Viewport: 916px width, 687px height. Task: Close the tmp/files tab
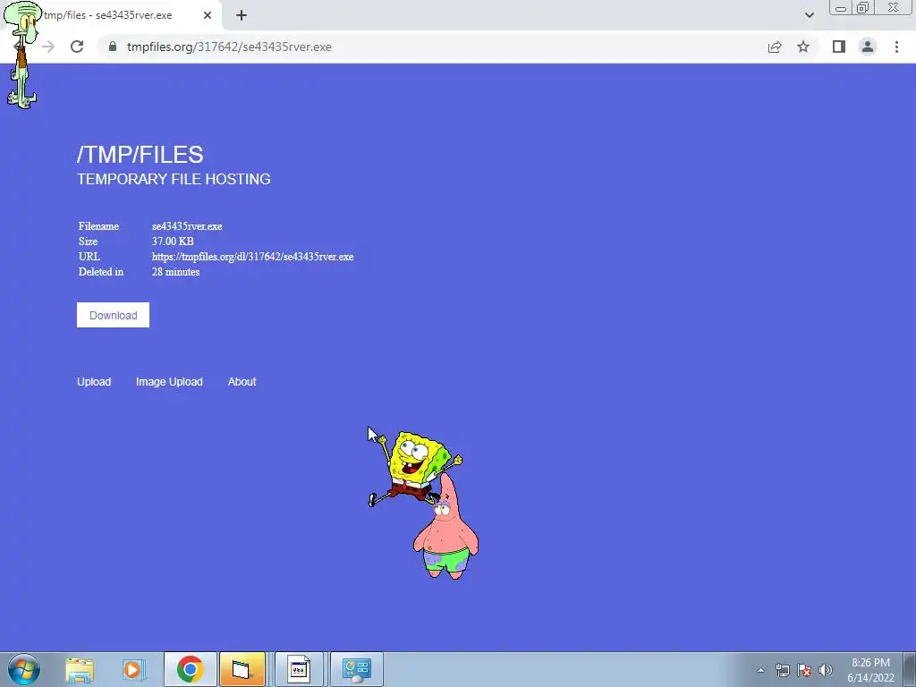point(208,15)
